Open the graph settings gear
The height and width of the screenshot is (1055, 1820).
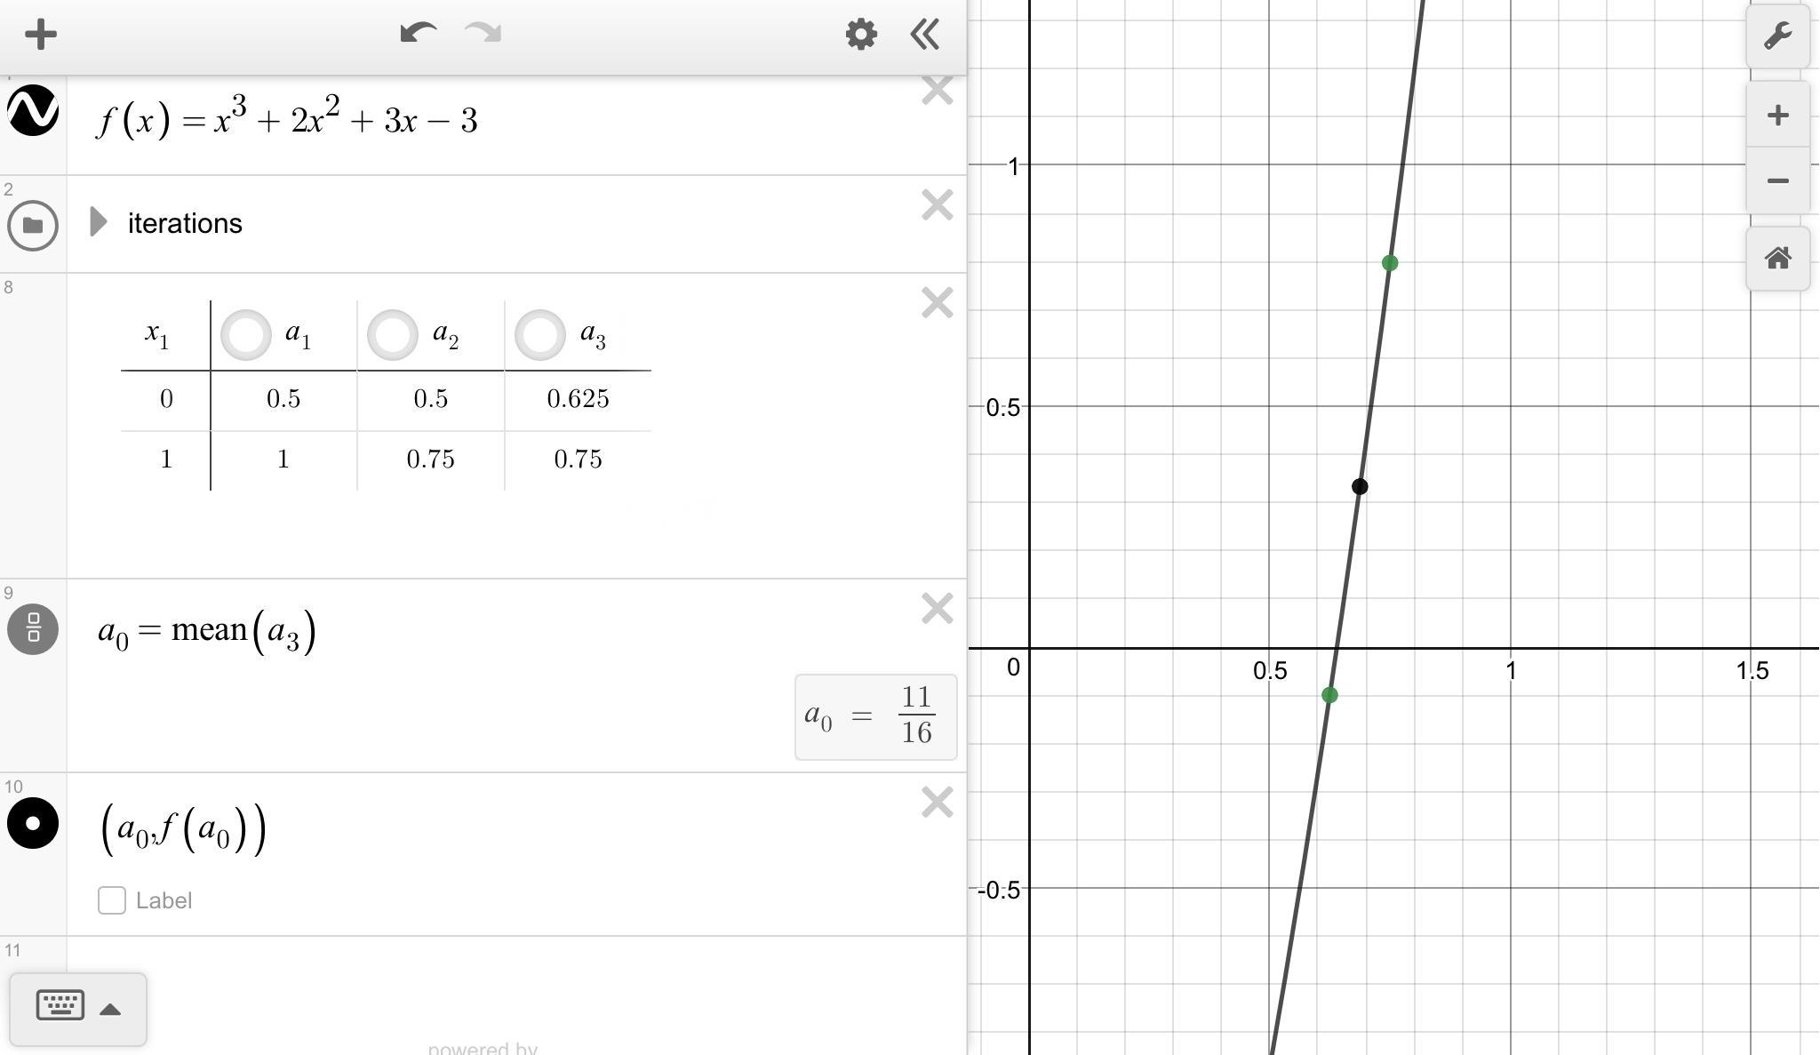pyautogui.click(x=860, y=35)
